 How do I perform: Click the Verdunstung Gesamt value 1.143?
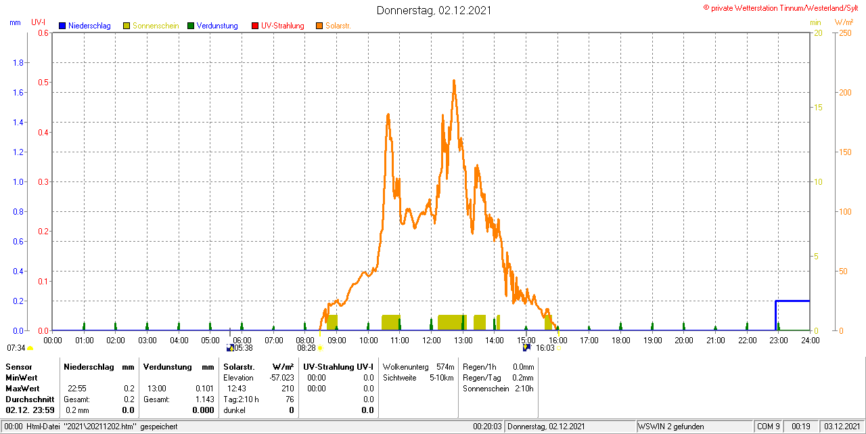pos(204,399)
